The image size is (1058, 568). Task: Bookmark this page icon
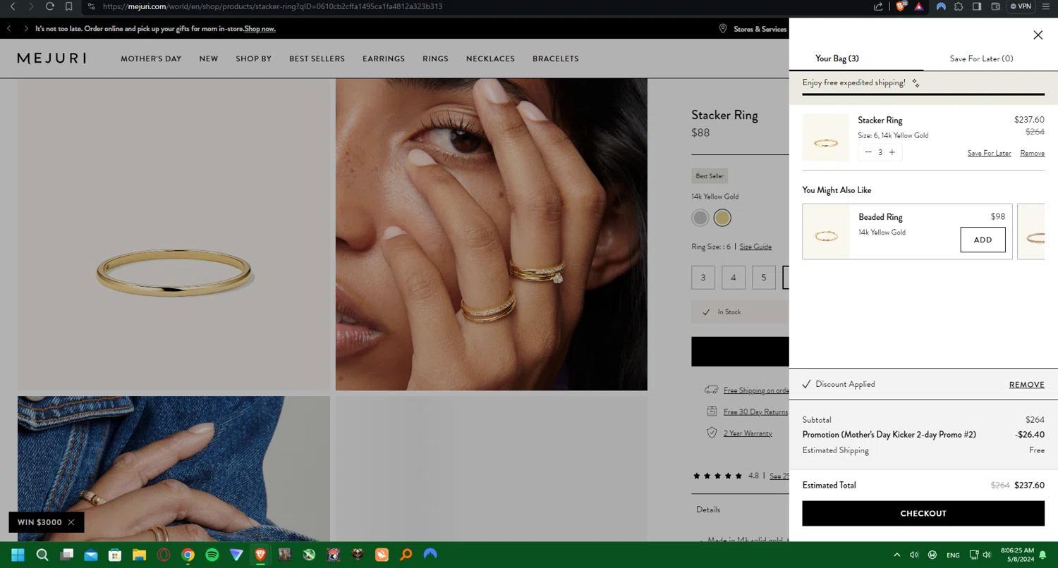pyautogui.click(x=68, y=6)
